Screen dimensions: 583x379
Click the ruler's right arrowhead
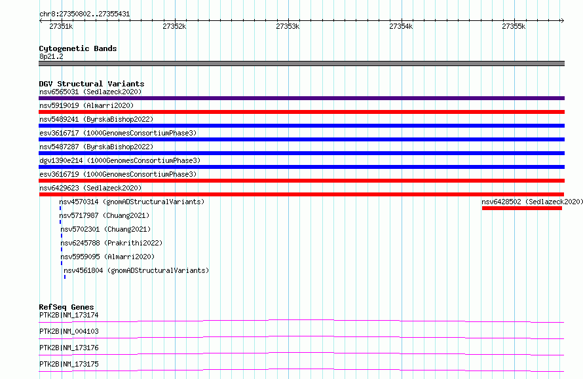tap(562, 21)
